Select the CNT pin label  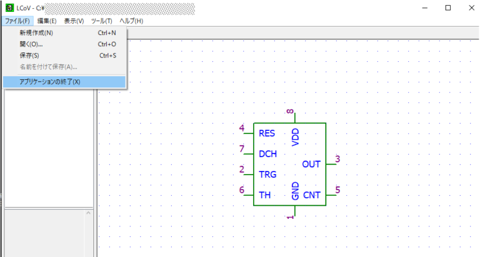(312, 195)
